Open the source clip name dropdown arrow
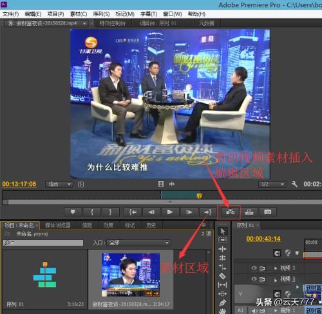This screenshot has height=314, width=322. click(x=85, y=23)
